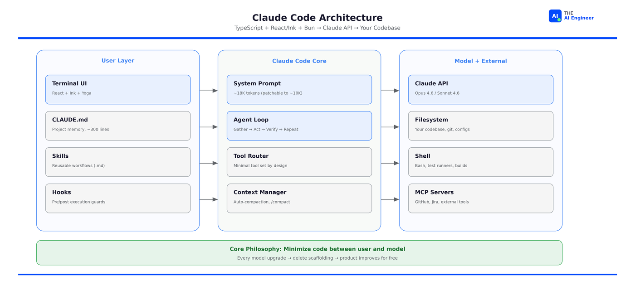
Task: Click the "Claude Code Architecture" title
Action: [x=317, y=18]
